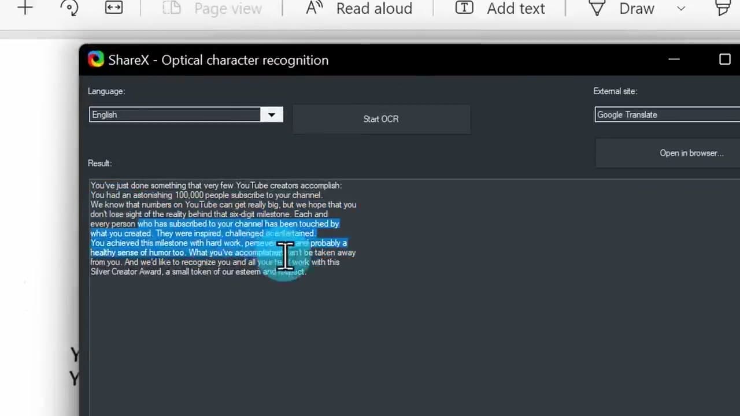Expand the Draw options chevron
The image size is (740, 416).
(x=681, y=9)
